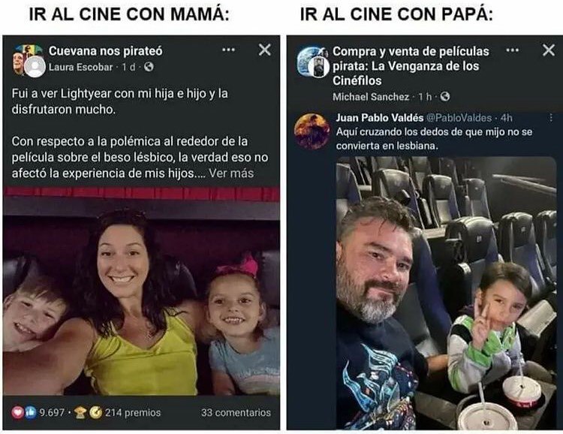
Task: Open the three-dot menu on Cuevana post
Action: (228, 50)
